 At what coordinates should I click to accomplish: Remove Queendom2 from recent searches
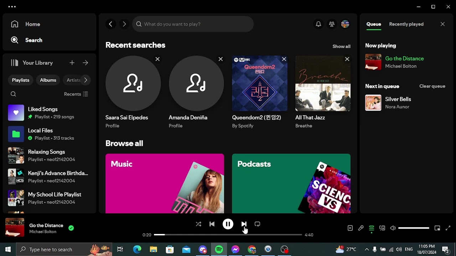(284, 59)
